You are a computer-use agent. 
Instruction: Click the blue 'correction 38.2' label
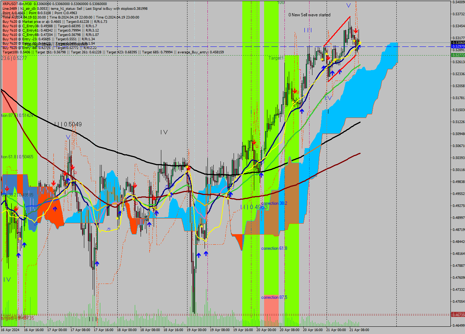point(274,203)
